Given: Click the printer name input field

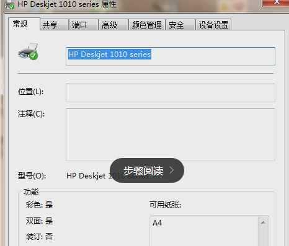Looking at the screenshot, I should (x=171, y=56).
